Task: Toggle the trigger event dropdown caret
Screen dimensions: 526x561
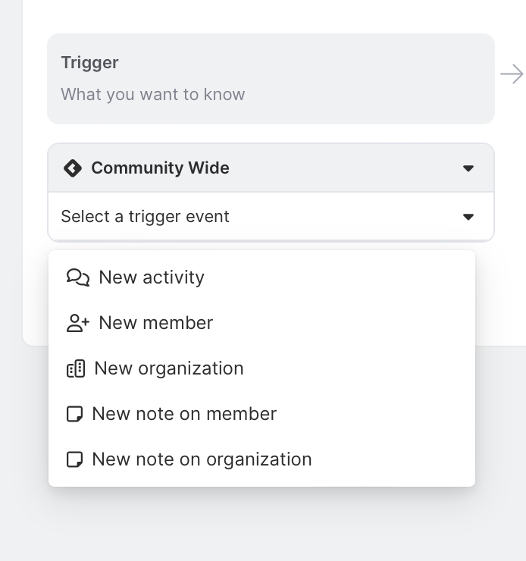Action: pos(468,217)
